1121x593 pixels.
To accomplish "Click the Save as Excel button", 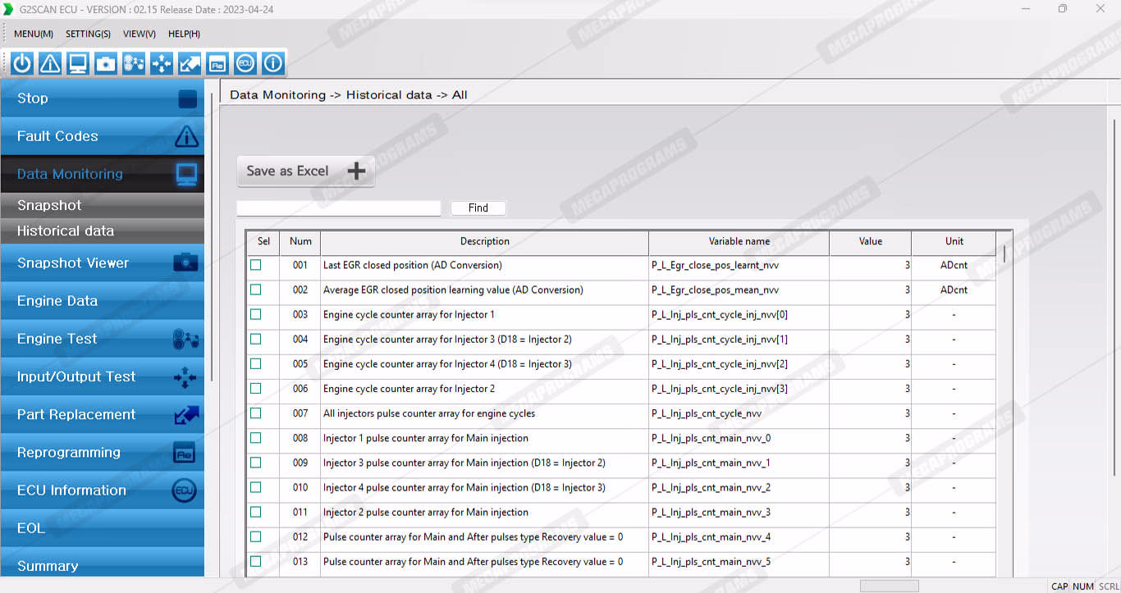I will point(305,171).
